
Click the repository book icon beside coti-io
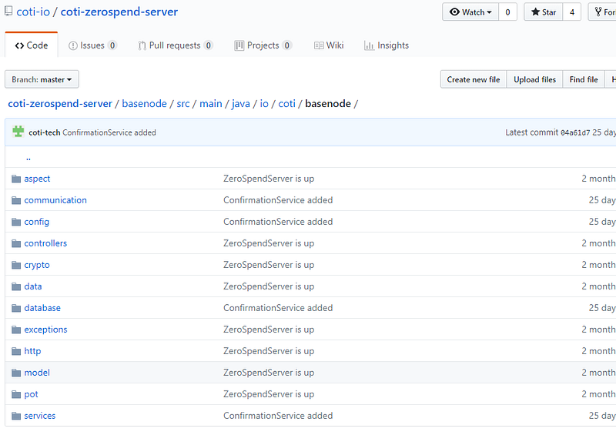click(x=8, y=12)
